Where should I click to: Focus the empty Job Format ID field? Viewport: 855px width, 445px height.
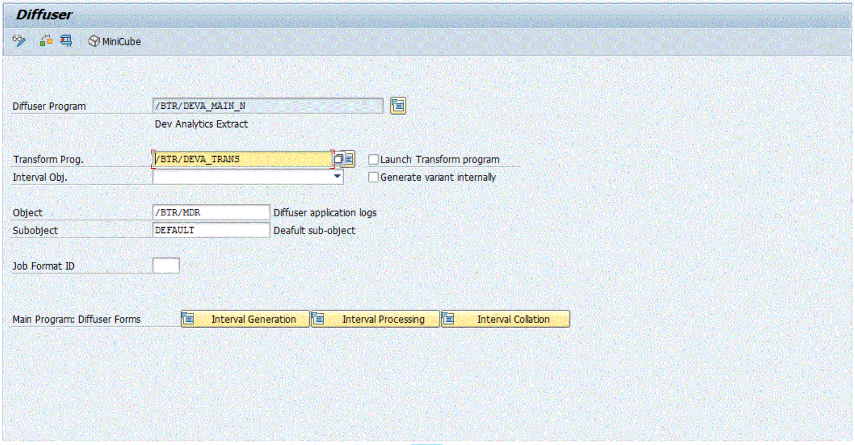click(x=166, y=266)
